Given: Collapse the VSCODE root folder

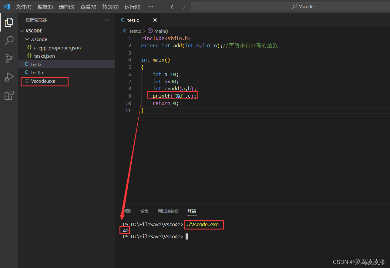Looking at the screenshot, I should [x=22, y=31].
